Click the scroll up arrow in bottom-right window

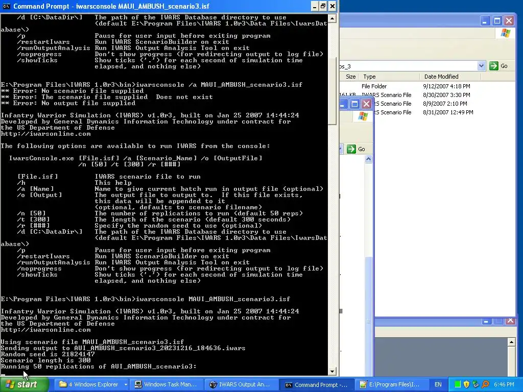coord(511,342)
